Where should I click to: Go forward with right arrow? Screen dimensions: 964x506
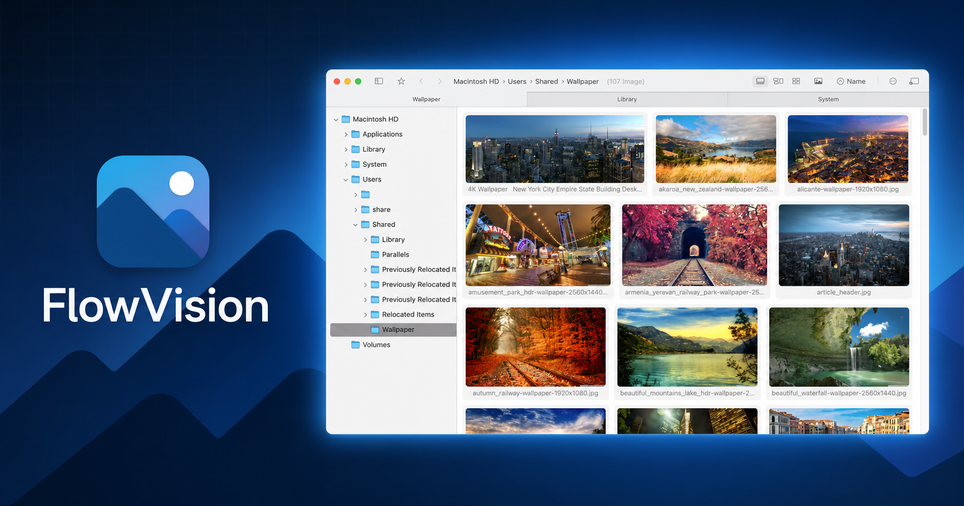click(x=439, y=81)
